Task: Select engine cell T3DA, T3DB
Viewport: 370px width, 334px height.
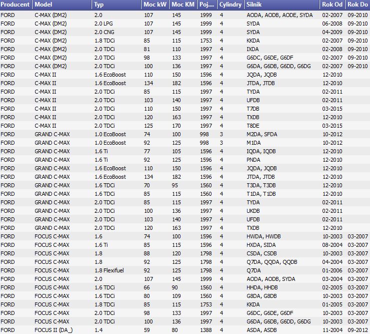Action: pos(261,185)
